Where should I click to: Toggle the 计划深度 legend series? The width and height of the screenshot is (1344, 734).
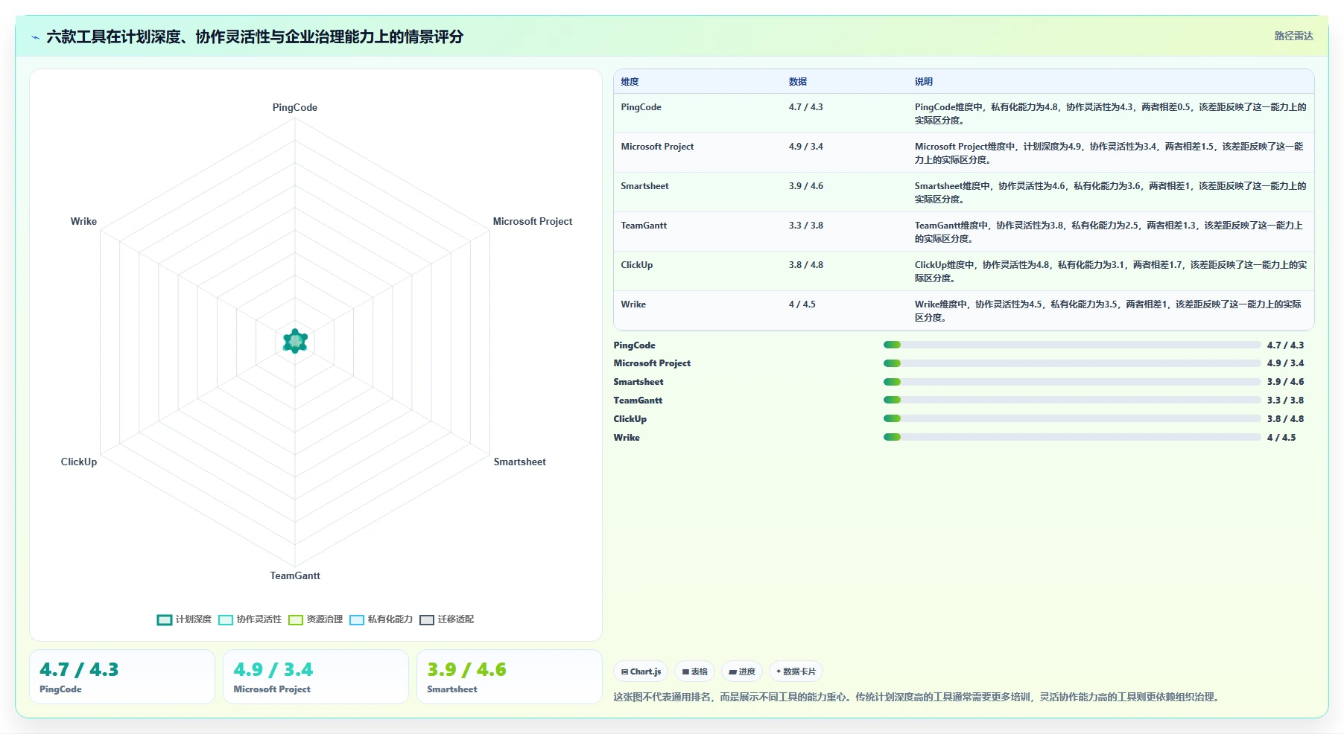184,619
